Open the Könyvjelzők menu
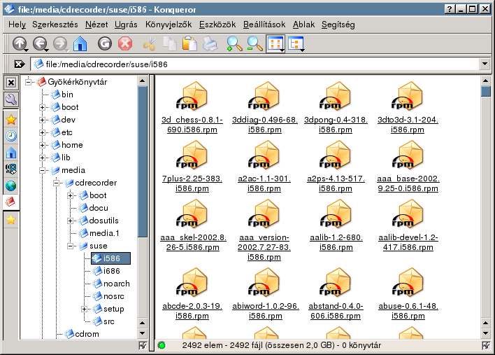 pos(168,25)
